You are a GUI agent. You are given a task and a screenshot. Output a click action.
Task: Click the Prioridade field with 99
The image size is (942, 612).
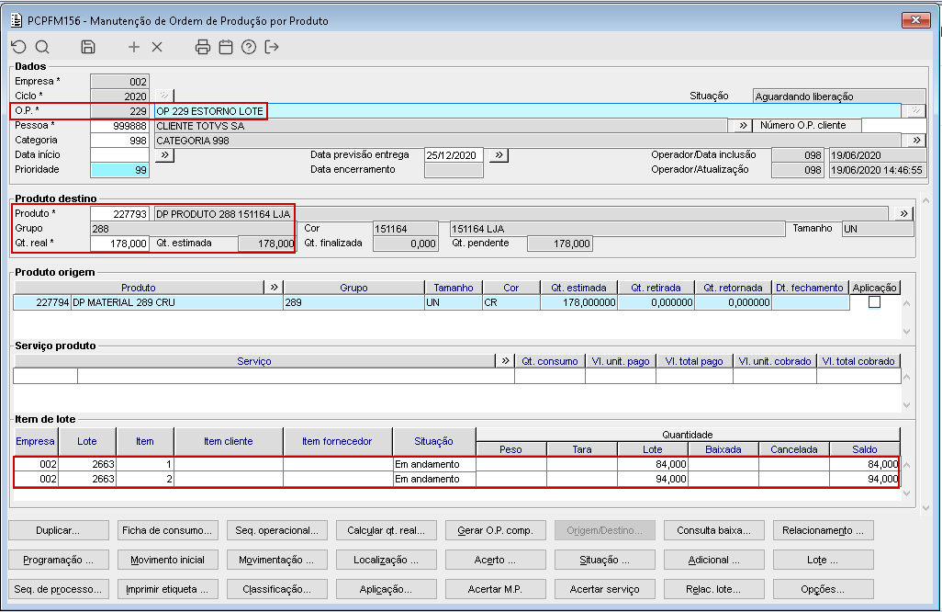coord(119,169)
